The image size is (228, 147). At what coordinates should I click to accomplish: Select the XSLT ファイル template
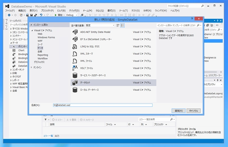(113, 68)
